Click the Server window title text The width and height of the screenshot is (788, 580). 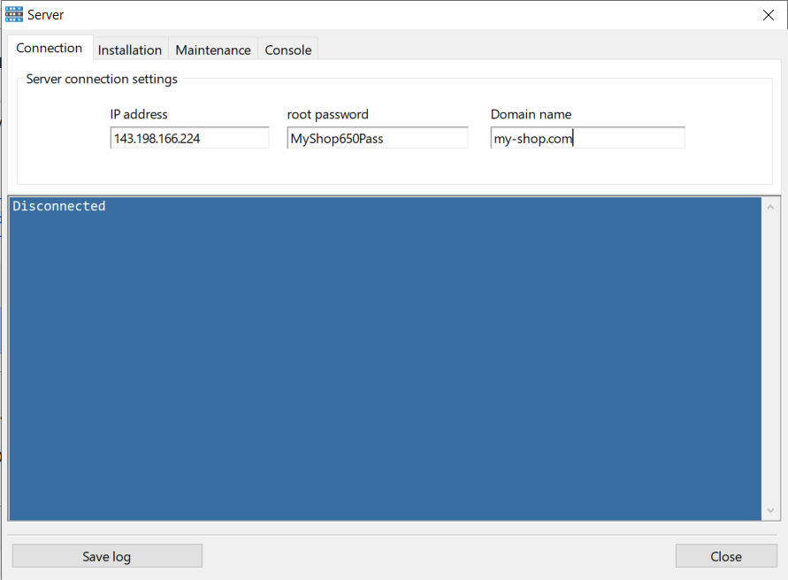[46, 15]
